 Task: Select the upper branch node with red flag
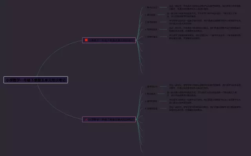109,40
